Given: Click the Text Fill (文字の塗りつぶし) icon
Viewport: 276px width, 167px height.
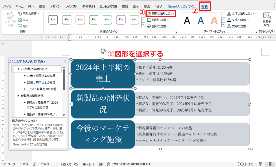Looking at the screenshot, I should 229,13.
